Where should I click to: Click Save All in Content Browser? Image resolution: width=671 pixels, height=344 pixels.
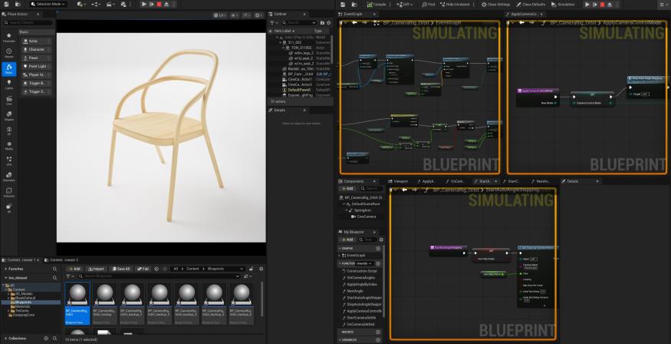120,269
